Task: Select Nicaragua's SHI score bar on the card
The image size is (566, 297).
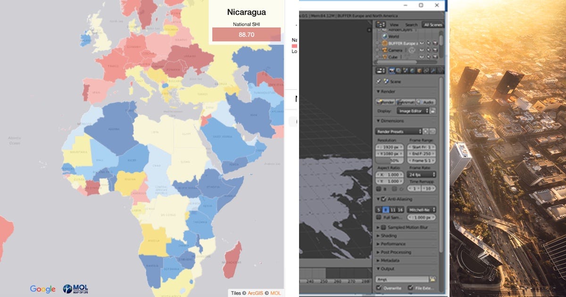Action: click(246, 34)
